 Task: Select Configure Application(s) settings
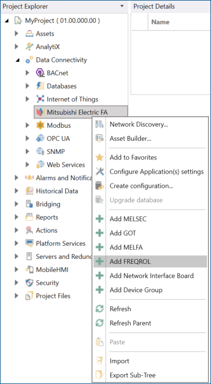[x=150, y=172]
